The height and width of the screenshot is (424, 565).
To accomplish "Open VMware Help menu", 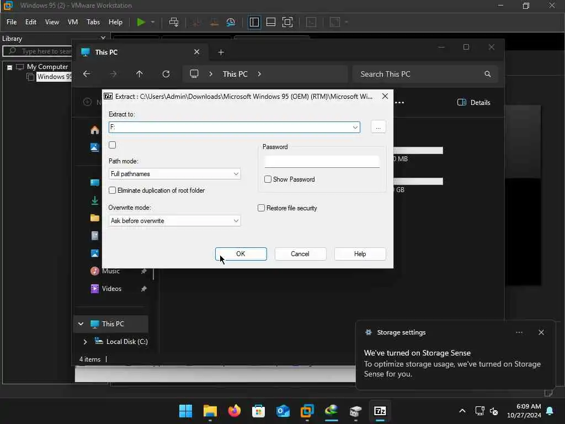I will [x=115, y=22].
